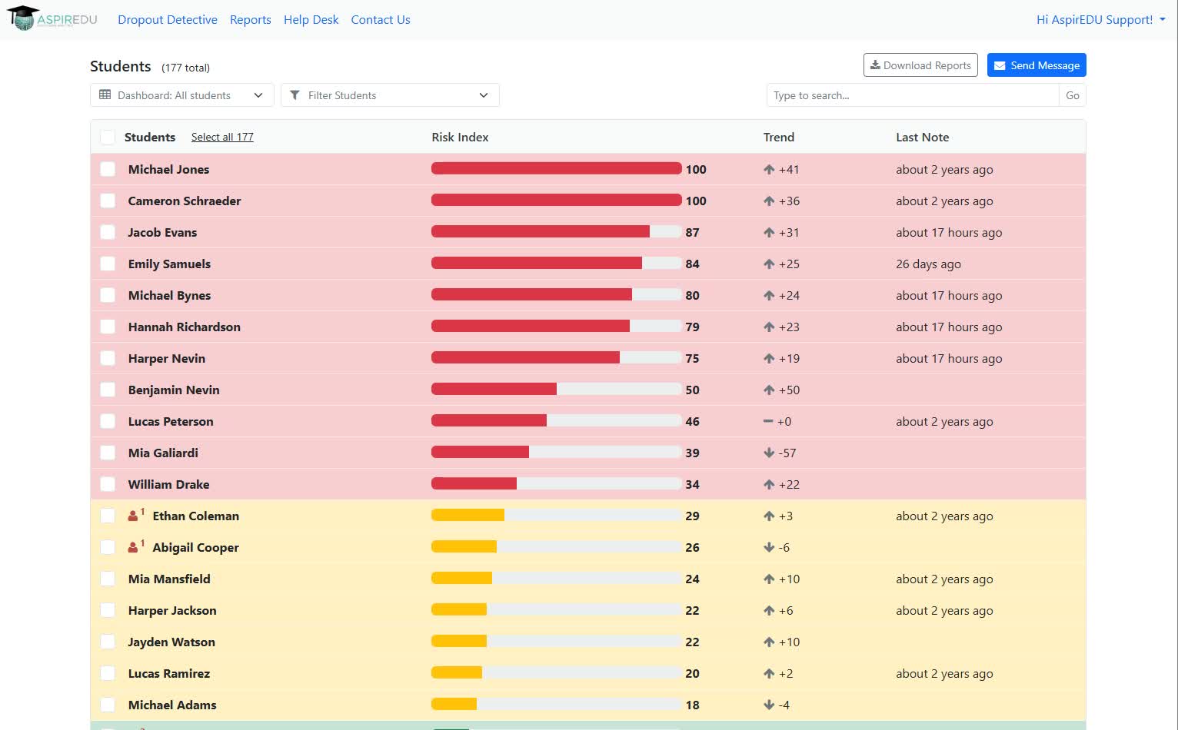Click the up arrow trend icon for Ethan Coleman
1178x730 pixels.
[769, 516]
